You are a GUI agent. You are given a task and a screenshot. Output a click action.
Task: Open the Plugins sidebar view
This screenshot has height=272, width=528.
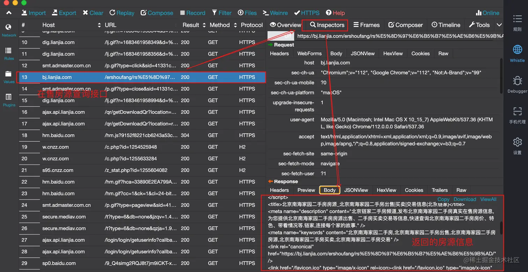point(9,100)
